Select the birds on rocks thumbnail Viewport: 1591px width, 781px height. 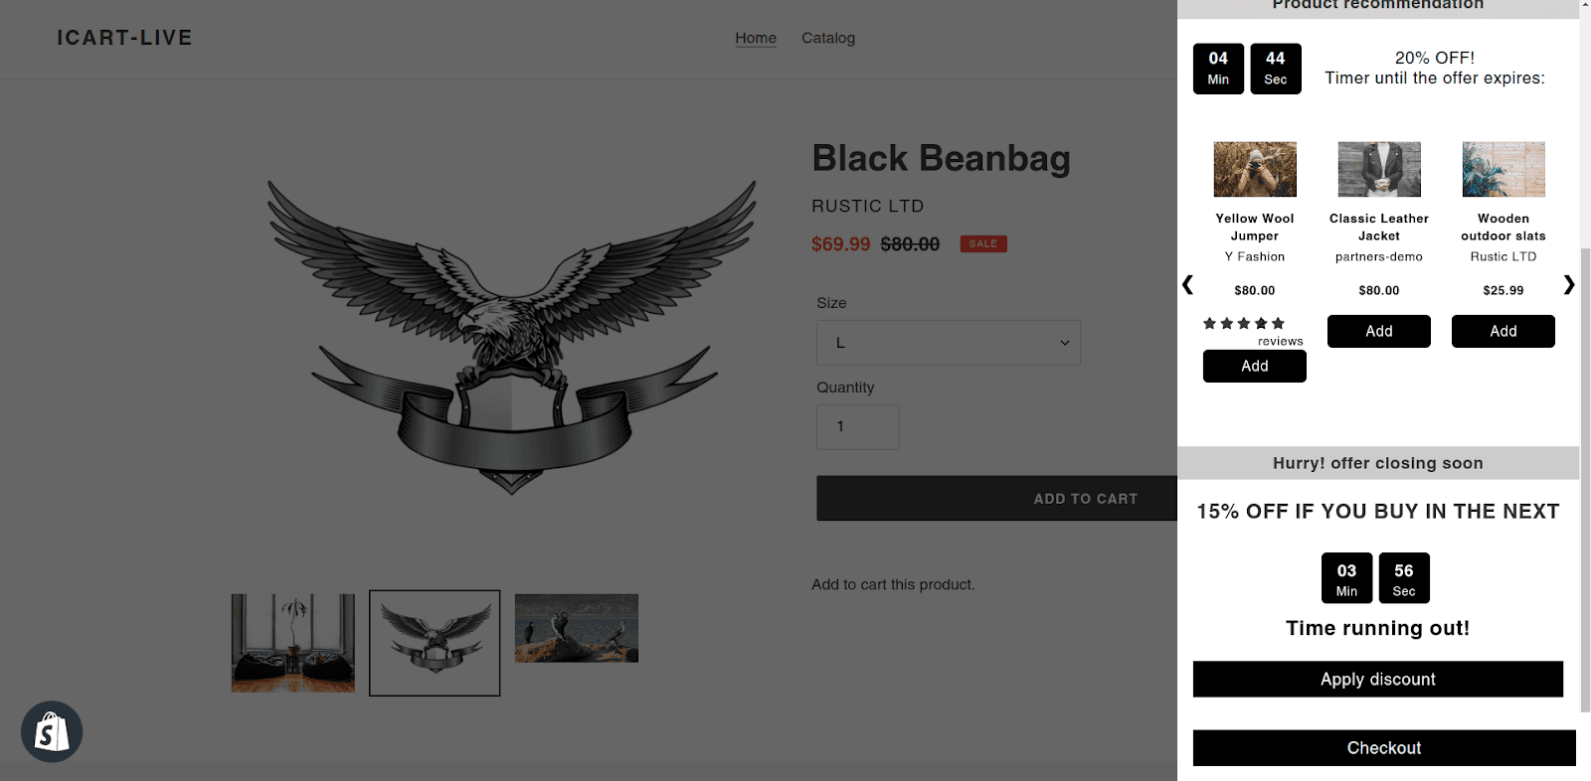pos(577,628)
